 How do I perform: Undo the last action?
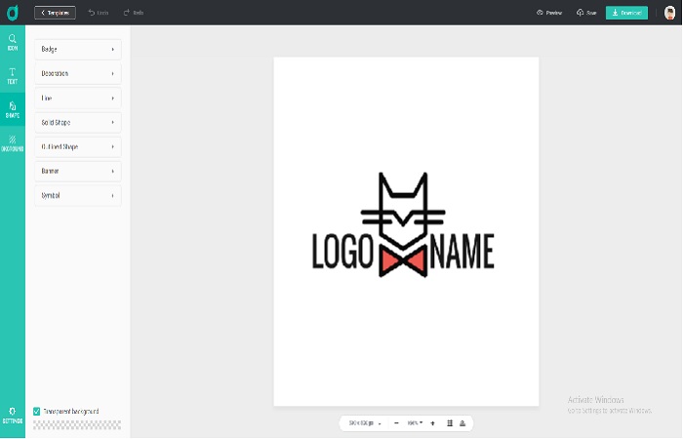click(99, 13)
